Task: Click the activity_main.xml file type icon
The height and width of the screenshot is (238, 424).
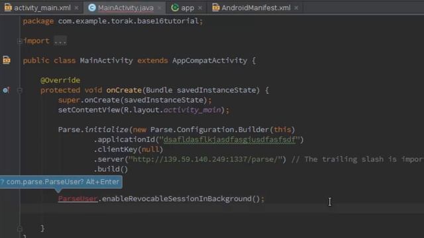Action: click(8, 7)
